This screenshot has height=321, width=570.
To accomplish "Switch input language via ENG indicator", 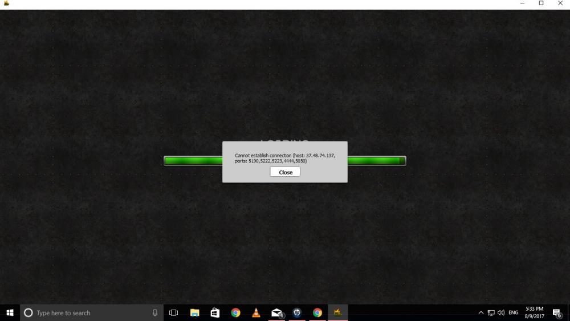I will (x=514, y=312).
